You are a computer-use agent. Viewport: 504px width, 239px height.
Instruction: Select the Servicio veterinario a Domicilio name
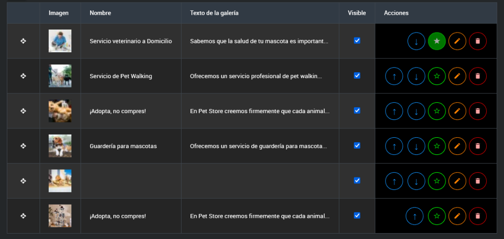[x=131, y=41]
